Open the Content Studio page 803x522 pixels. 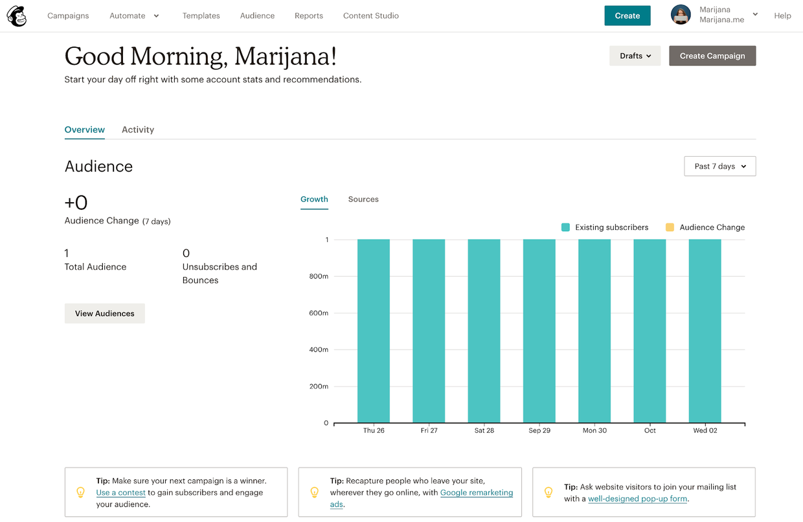point(371,16)
